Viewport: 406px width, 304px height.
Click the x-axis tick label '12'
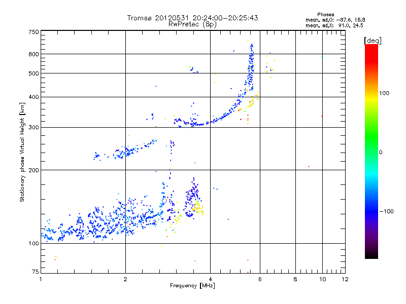(345, 279)
